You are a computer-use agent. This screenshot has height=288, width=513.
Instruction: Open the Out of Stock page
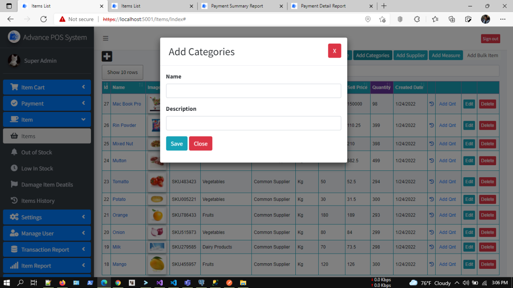tap(36, 152)
